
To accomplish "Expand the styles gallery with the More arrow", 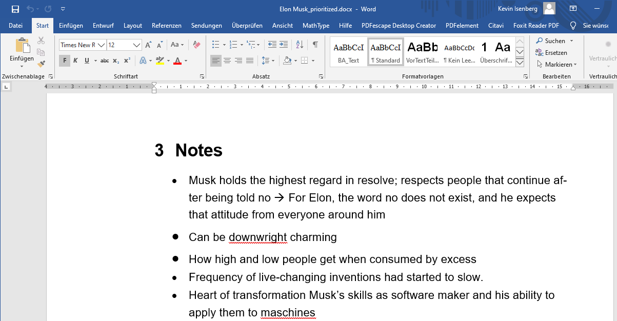I will click(x=520, y=63).
